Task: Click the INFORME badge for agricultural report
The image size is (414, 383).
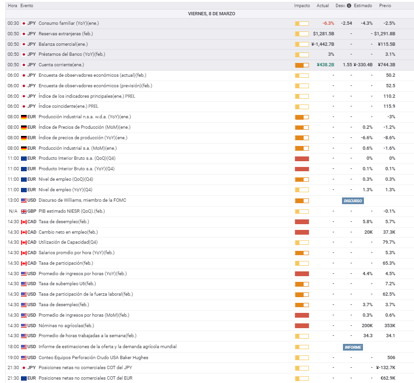Action: tap(352, 347)
